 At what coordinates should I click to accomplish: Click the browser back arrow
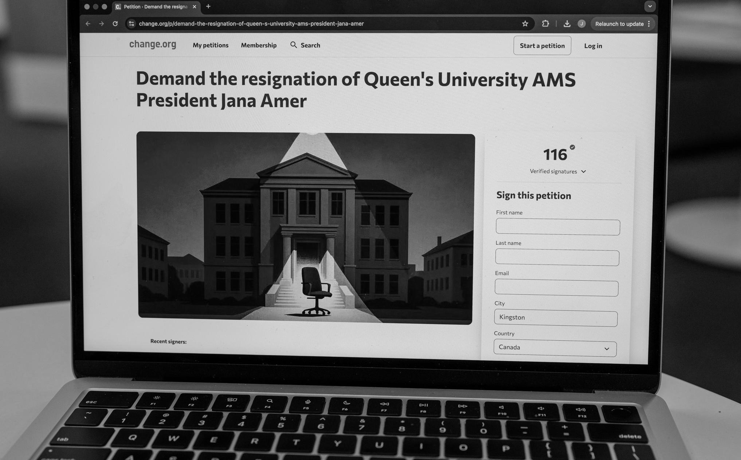pos(88,24)
